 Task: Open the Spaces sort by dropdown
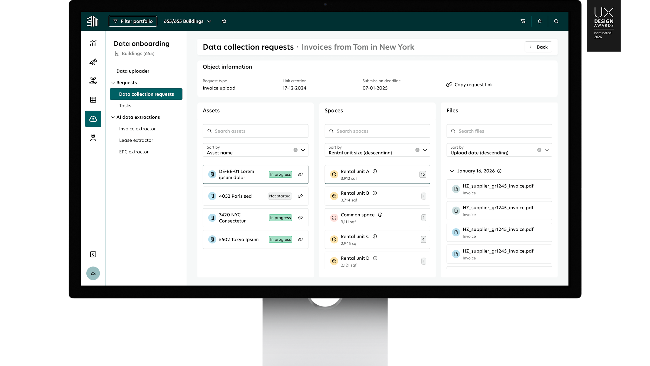coord(425,150)
